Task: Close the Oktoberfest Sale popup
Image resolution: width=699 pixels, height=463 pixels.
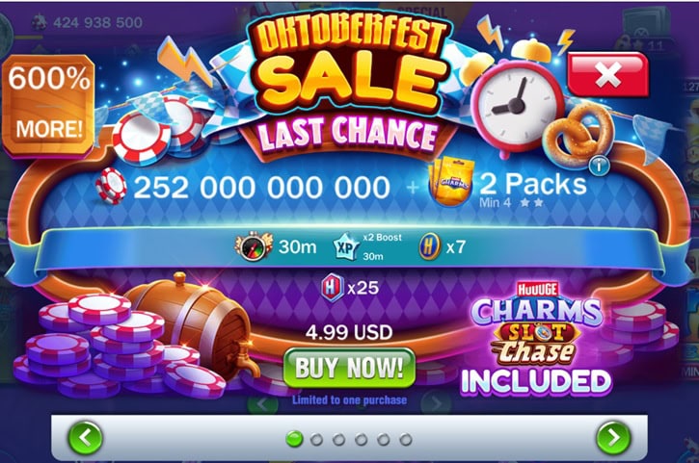Action: coord(608,74)
